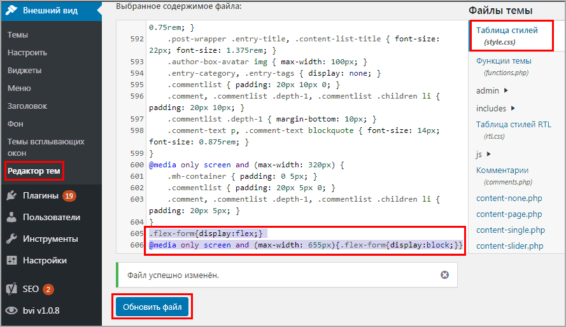The height and width of the screenshot is (327, 566).
Task: Open the Themes submenu item
Action: coord(18,34)
